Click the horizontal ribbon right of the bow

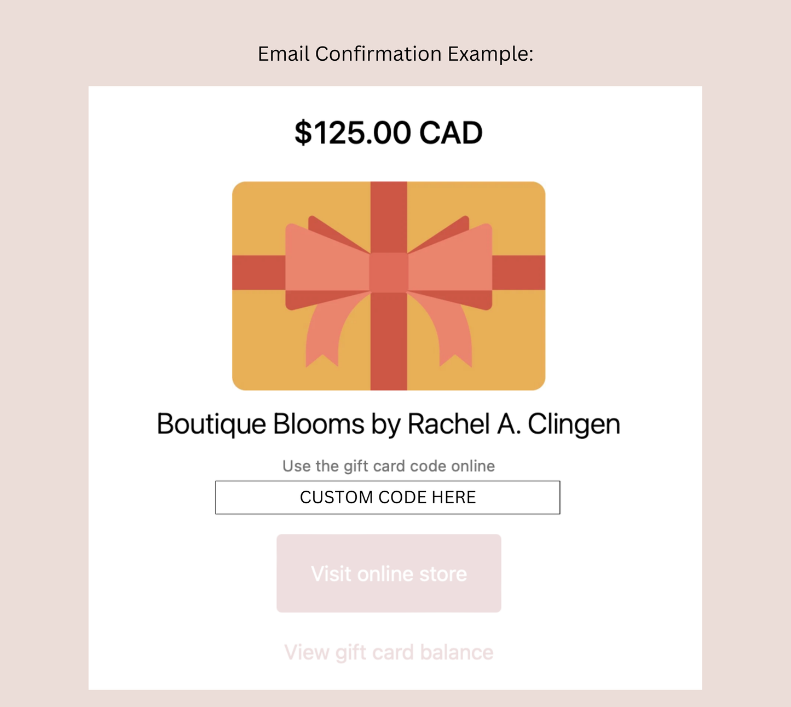pyautogui.click(x=518, y=272)
